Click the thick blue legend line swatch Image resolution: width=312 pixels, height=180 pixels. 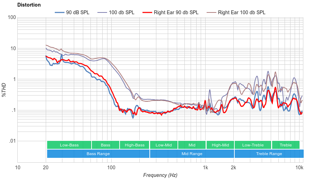coord(60,12)
